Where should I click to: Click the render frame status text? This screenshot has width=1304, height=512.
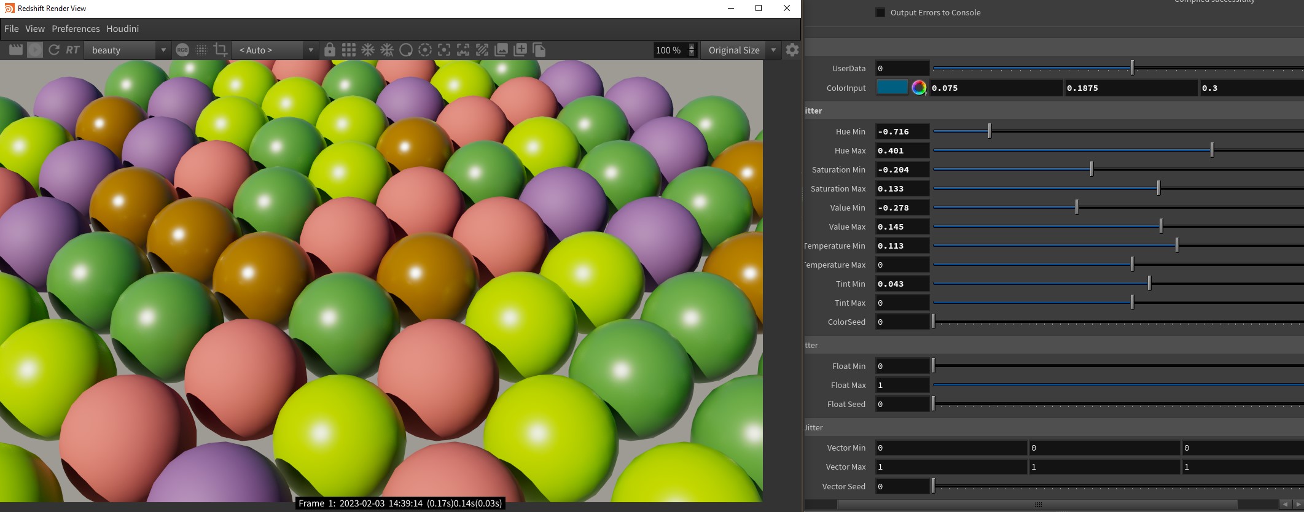pos(400,503)
